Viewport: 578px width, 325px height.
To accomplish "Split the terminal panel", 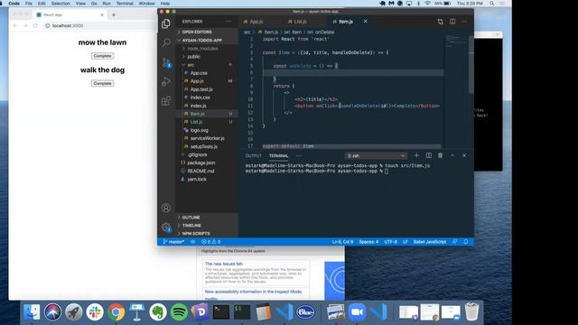I will pyautogui.click(x=429, y=155).
